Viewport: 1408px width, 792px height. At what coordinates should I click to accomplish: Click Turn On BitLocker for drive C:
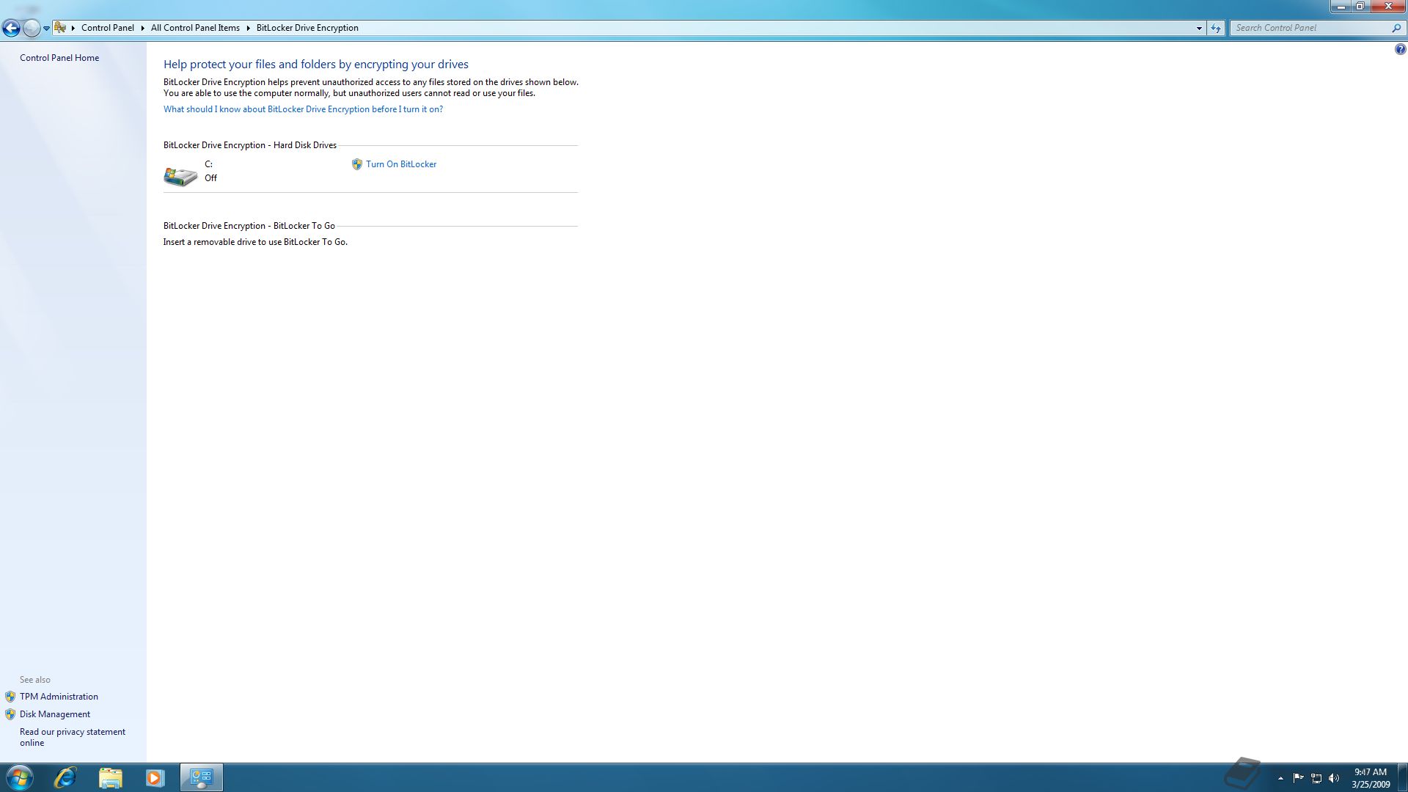pyautogui.click(x=401, y=164)
